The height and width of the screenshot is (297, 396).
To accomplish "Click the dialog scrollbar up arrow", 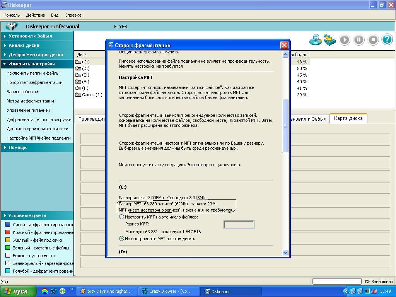I will point(285,54).
